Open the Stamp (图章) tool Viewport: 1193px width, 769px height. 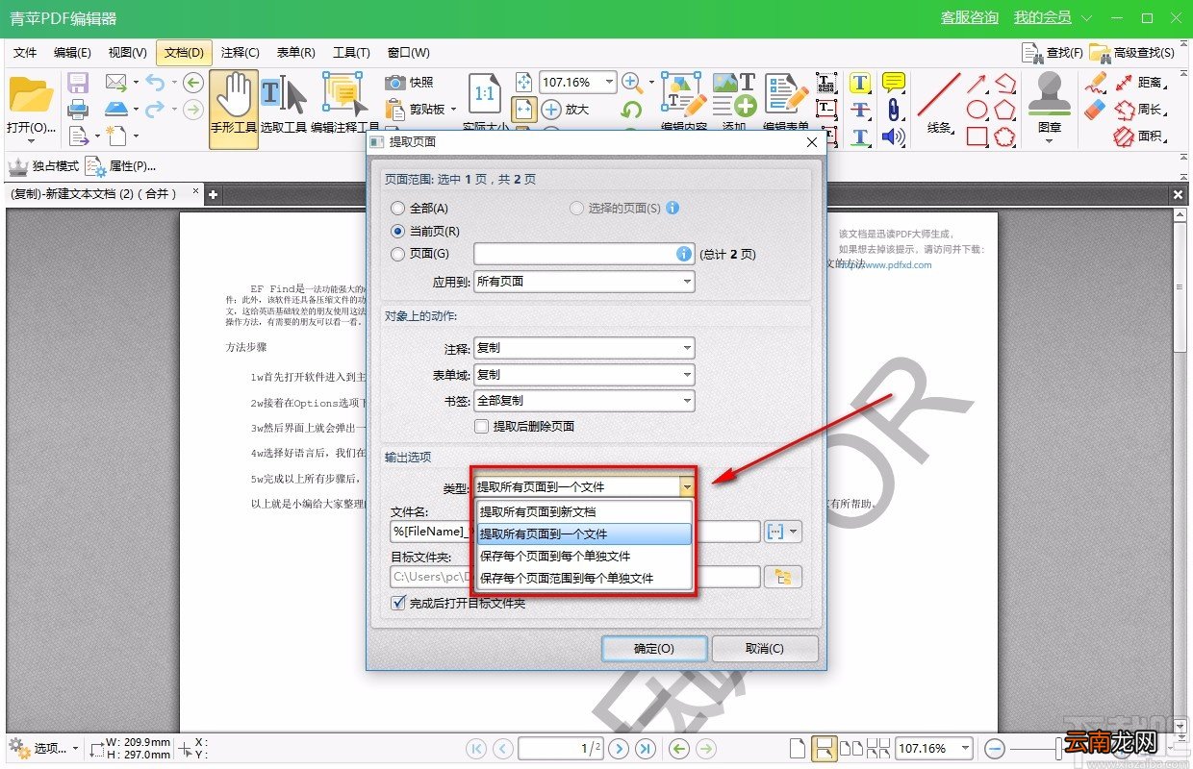click(x=1050, y=106)
